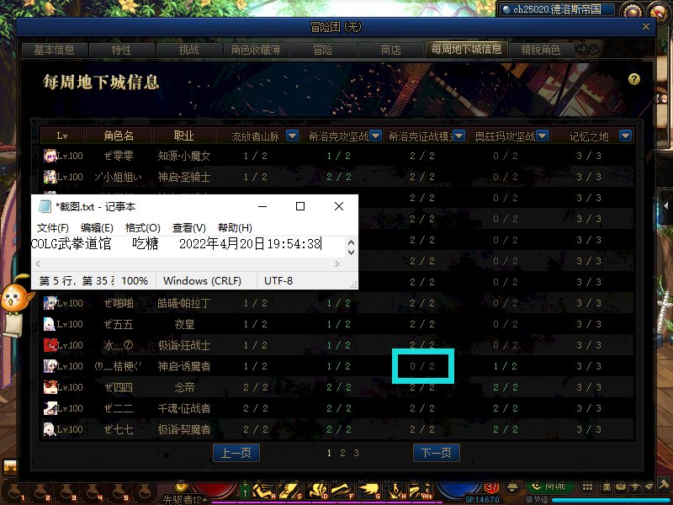Click job name 千魂·征战者

pos(184,408)
